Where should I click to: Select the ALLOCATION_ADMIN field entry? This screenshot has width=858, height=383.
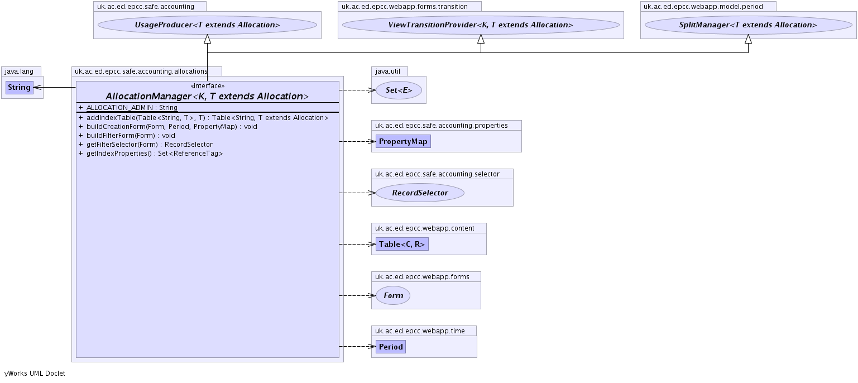132,108
